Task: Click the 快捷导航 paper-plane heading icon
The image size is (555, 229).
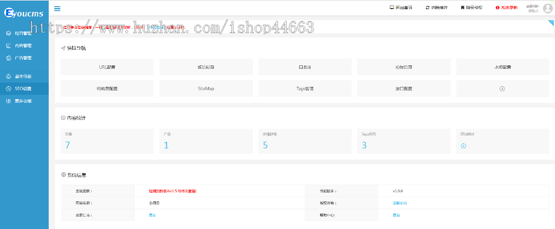Action: coord(63,48)
